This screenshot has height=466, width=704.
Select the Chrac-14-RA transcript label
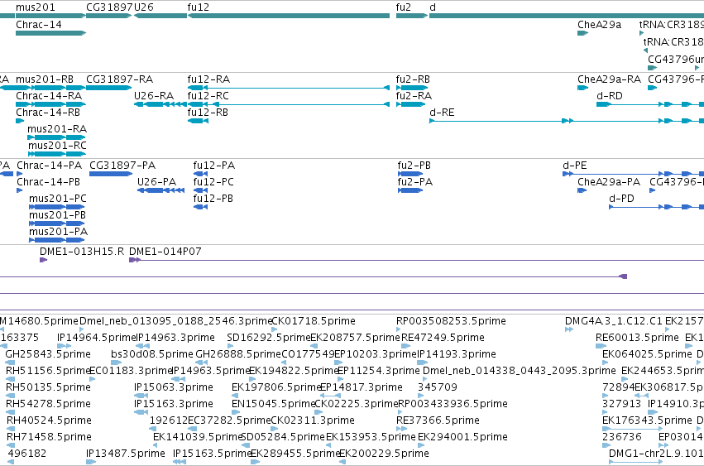(x=49, y=96)
